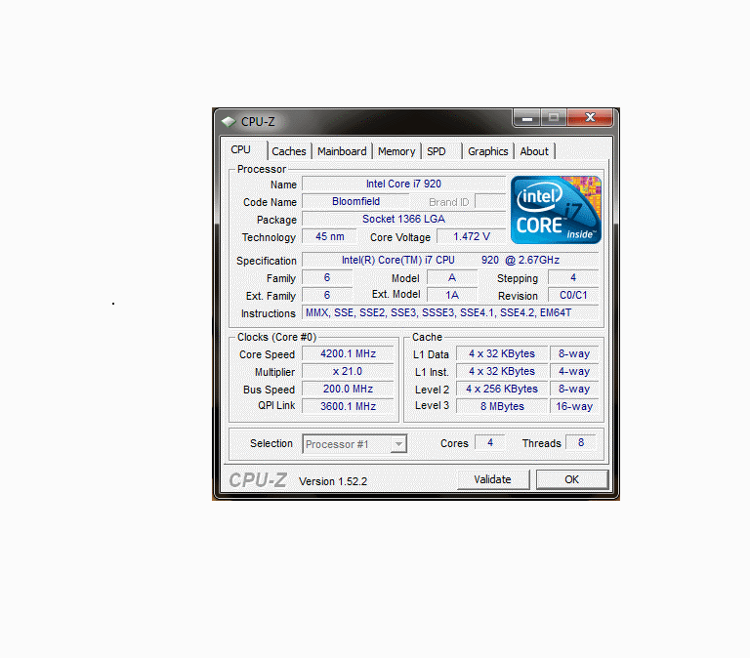Screen dimensions: 750x658
Task: Click the Code Name value 'Bloomfield'
Action: (x=355, y=202)
